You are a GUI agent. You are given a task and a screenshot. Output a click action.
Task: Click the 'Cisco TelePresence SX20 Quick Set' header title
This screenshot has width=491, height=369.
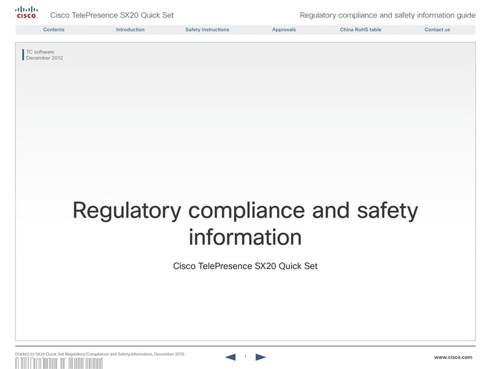[112, 15]
